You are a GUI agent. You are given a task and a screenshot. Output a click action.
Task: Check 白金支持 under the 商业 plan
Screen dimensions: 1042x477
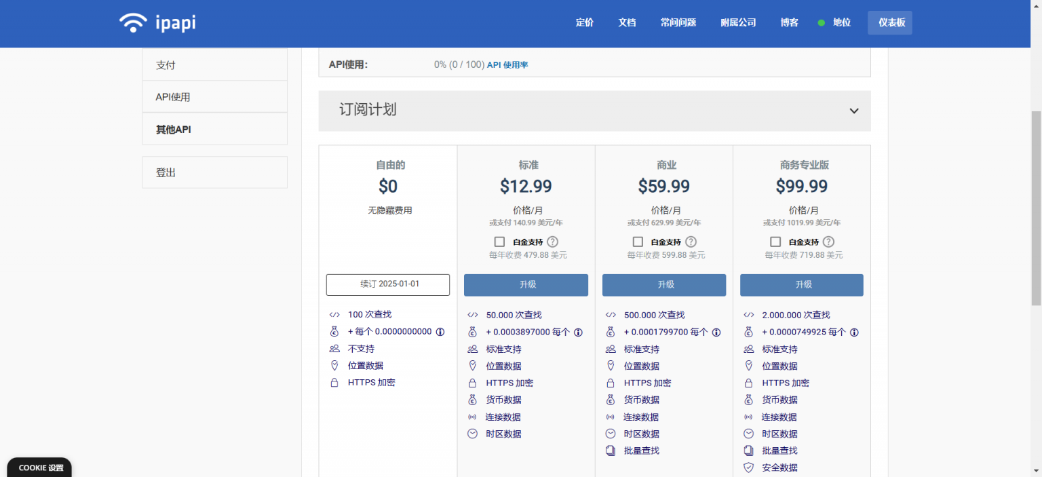click(x=638, y=242)
